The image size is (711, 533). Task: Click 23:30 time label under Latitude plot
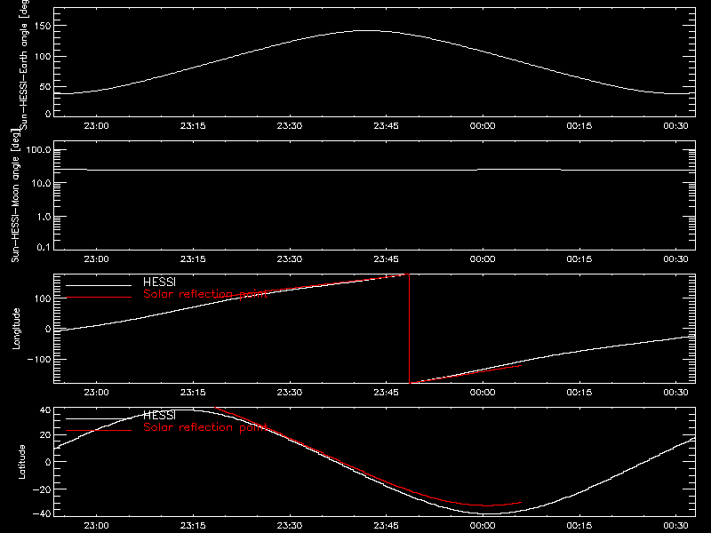point(290,526)
